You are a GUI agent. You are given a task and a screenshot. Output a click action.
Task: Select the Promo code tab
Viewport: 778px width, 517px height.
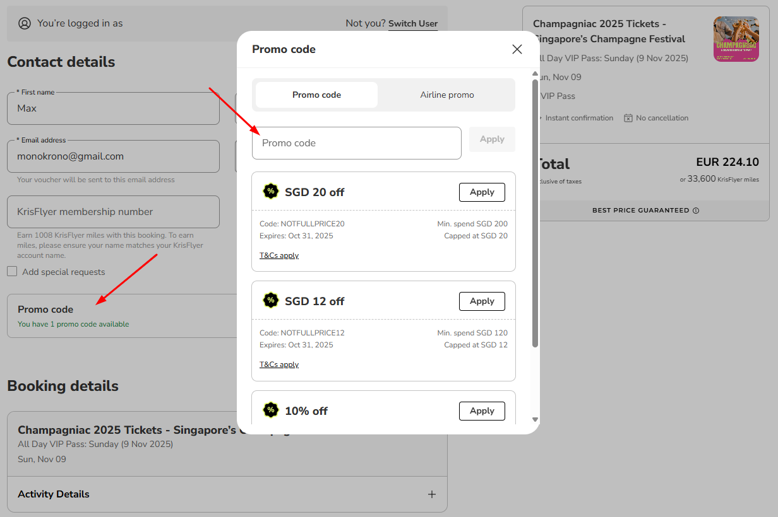click(316, 95)
